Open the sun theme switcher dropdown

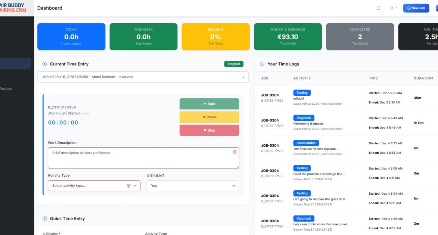click(x=394, y=8)
